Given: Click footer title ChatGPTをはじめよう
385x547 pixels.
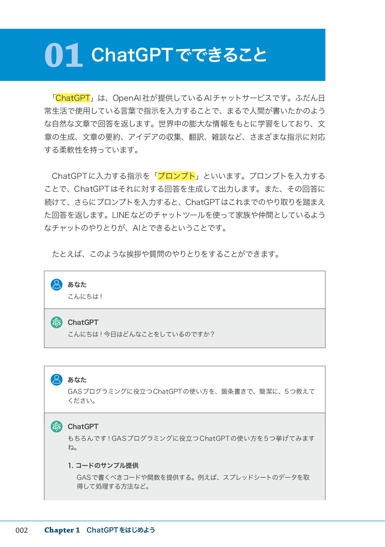Looking at the screenshot, I should 121,530.
